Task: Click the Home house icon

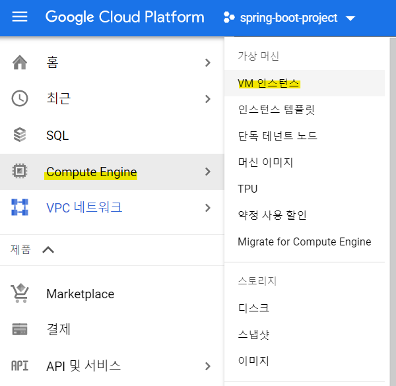Action: coord(20,63)
